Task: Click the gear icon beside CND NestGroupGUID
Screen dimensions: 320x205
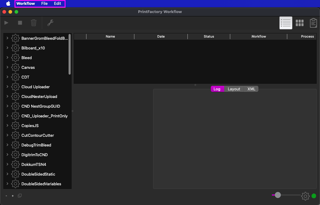Action: click(15, 106)
